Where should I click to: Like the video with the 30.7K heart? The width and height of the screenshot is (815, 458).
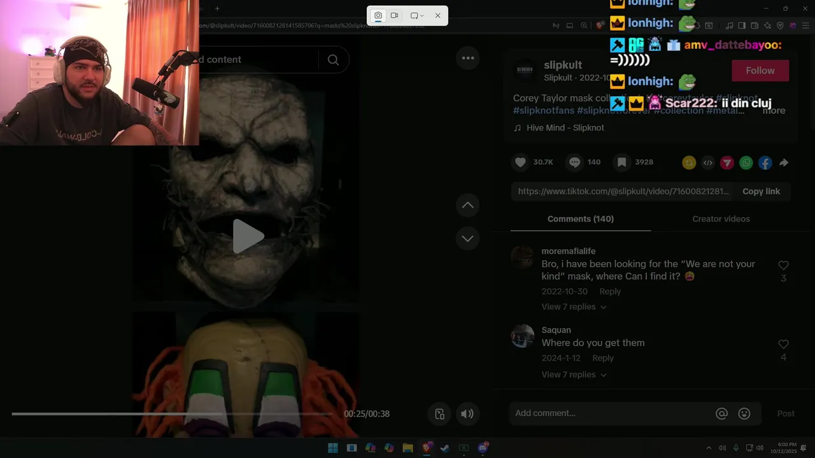tap(520, 162)
